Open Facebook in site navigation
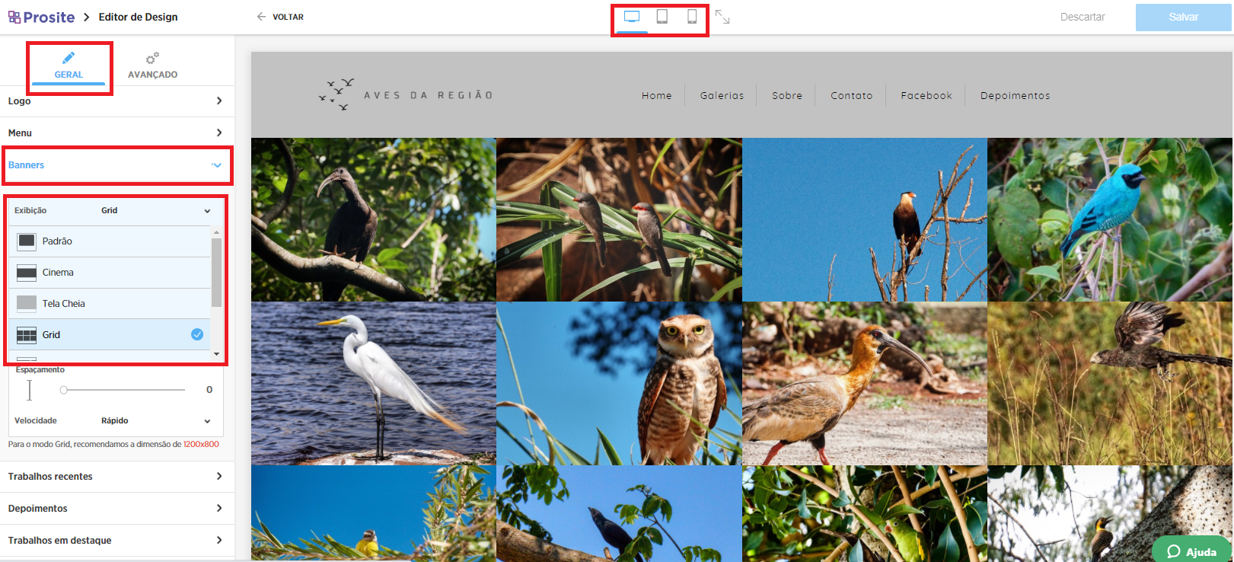1234x562 pixels. [926, 96]
